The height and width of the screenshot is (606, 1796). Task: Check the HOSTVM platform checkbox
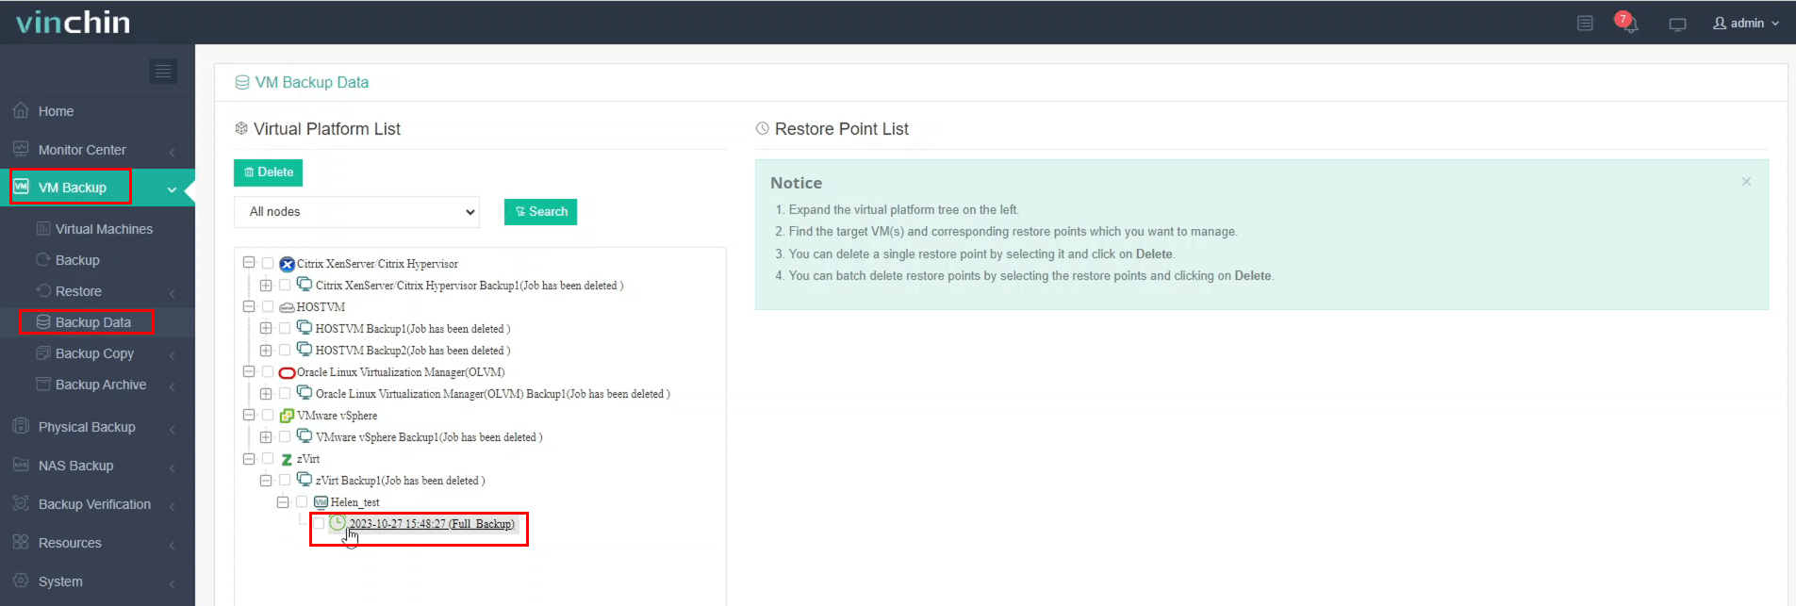click(x=268, y=306)
